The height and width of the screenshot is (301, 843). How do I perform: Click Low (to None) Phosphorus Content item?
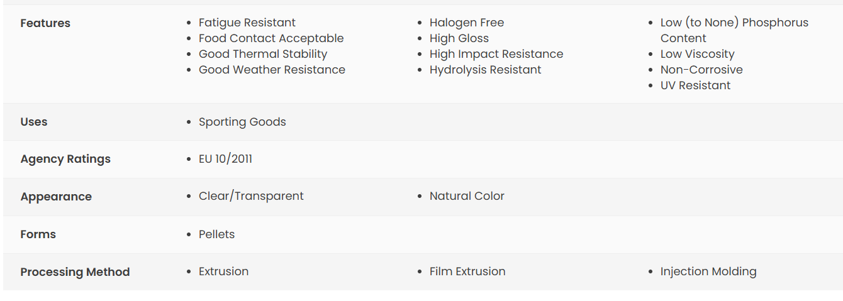[734, 30]
